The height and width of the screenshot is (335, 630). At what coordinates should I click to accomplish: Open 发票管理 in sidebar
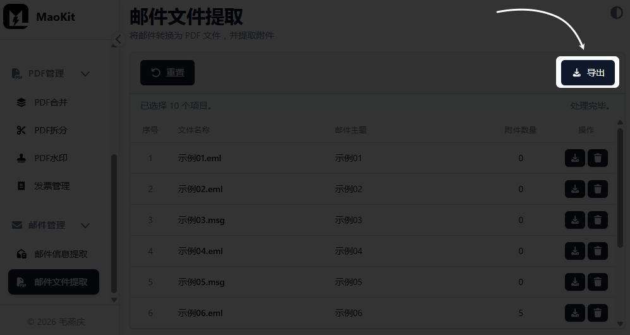(x=52, y=186)
